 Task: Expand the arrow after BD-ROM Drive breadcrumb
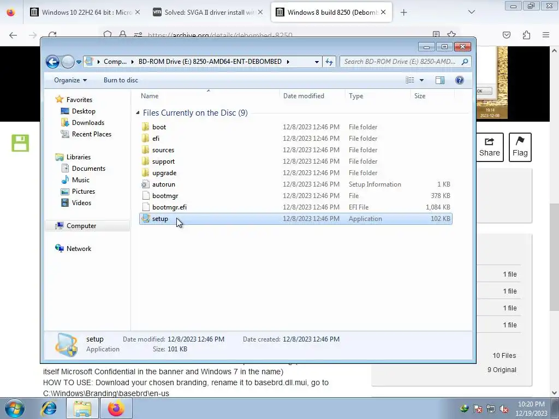[288, 62]
